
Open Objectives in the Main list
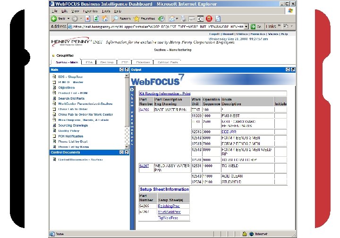coord(67,87)
